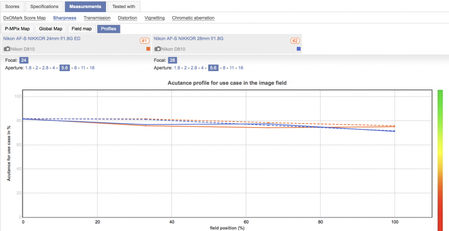Set second lens aperture to 1.8
Image resolution: width=449 pixels, height=231 pixels.
[x=177, y=68]
